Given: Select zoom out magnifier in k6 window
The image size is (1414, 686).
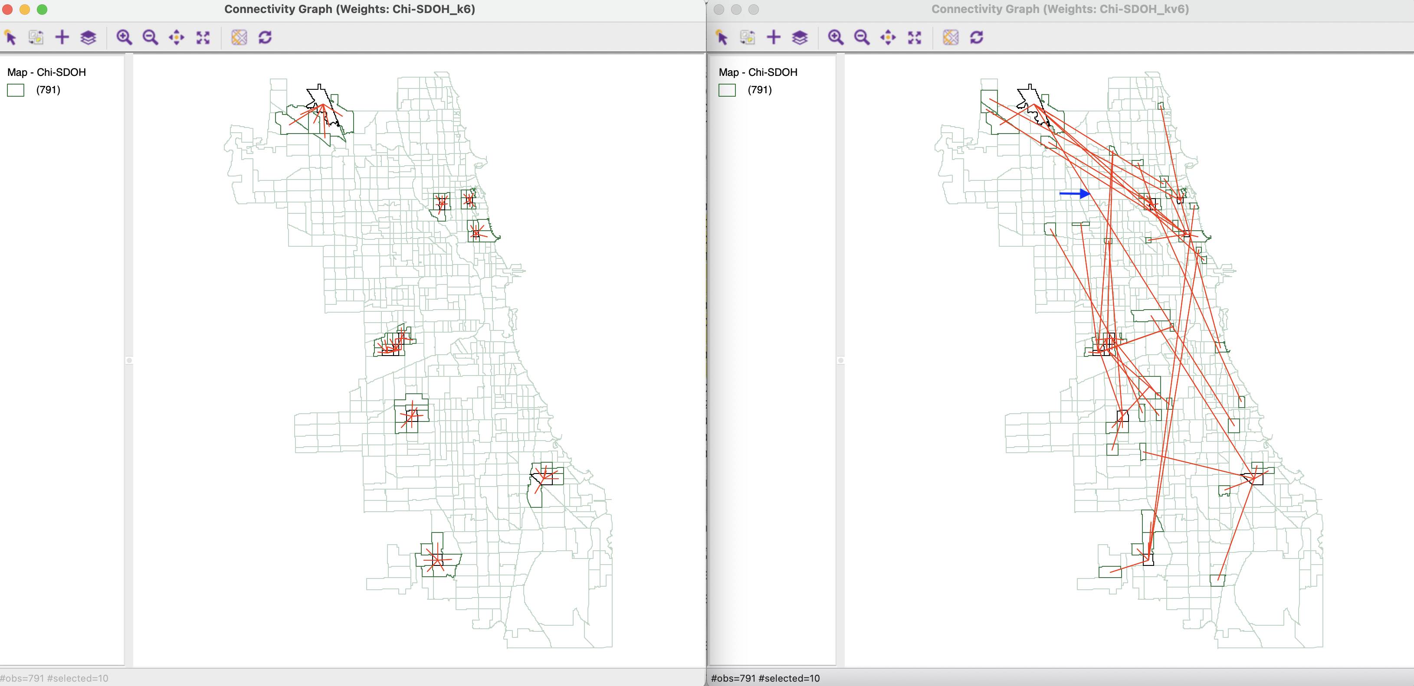Looking at the screenshot, I should click(151, 37).
